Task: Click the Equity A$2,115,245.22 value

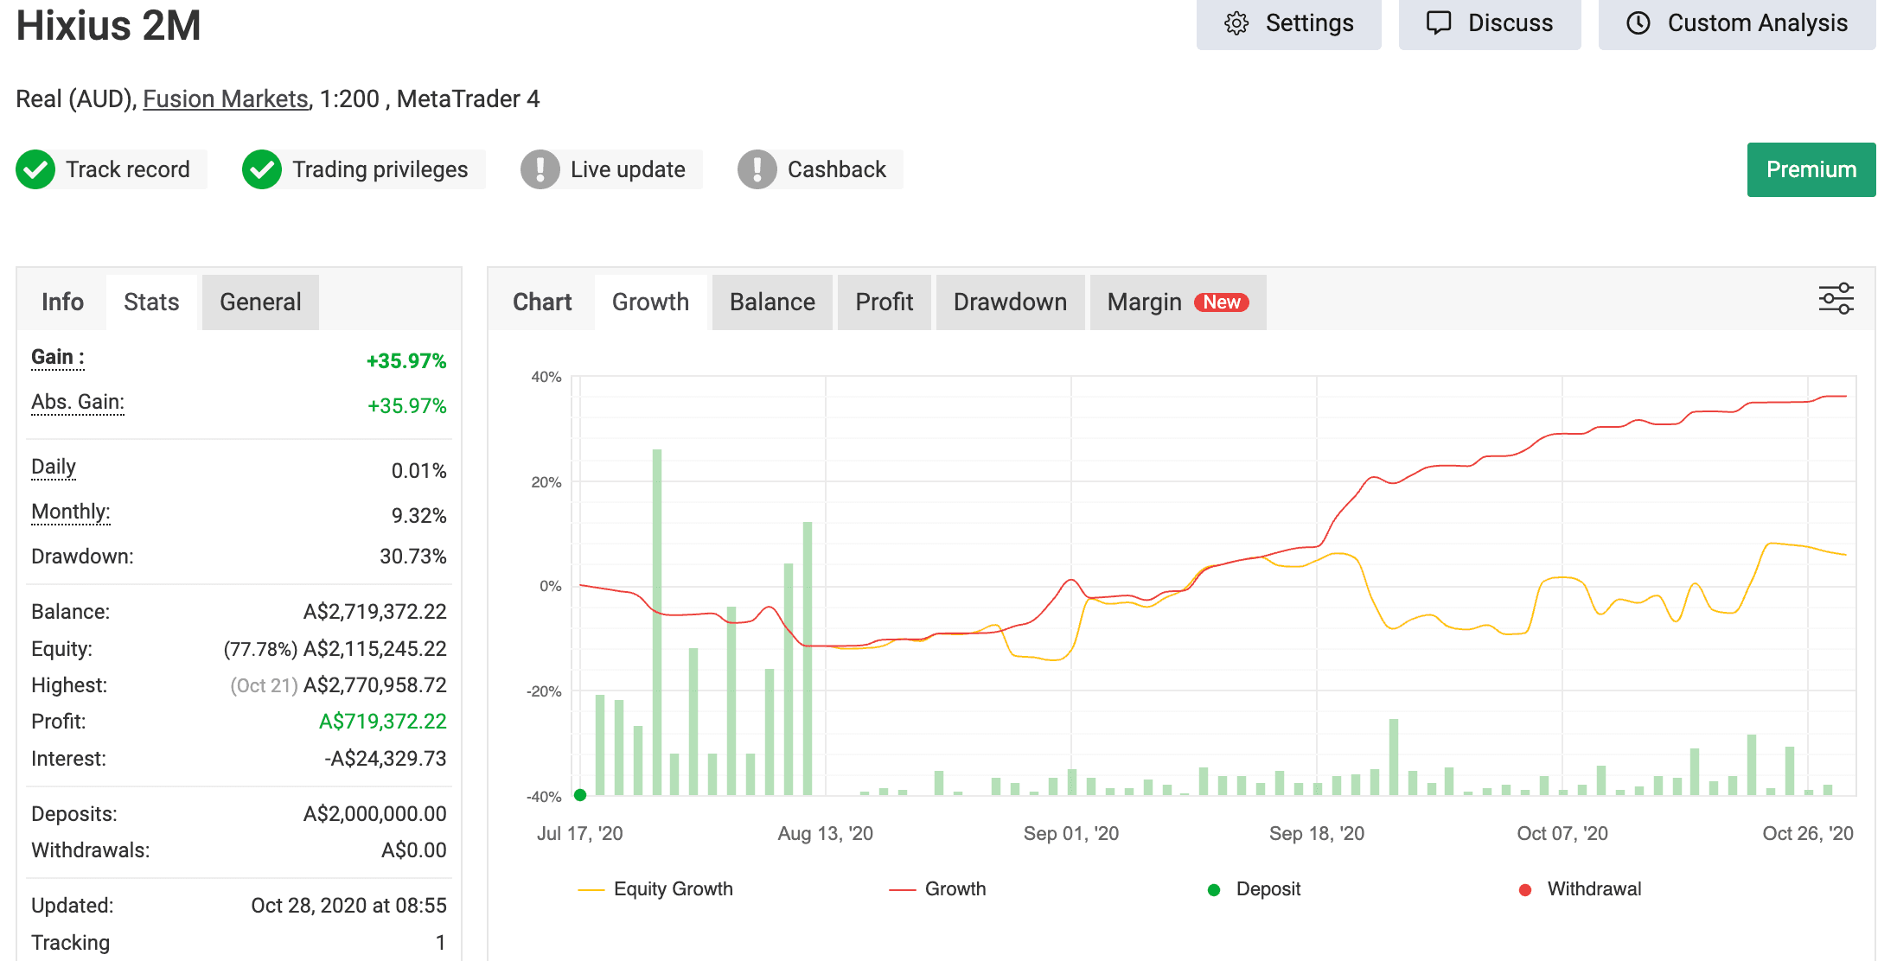Action: click(374, 649)
